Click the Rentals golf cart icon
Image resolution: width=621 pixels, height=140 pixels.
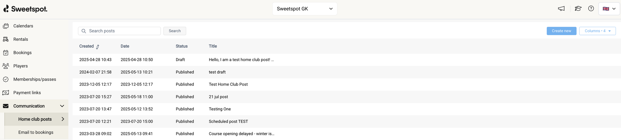pos(6,40)
